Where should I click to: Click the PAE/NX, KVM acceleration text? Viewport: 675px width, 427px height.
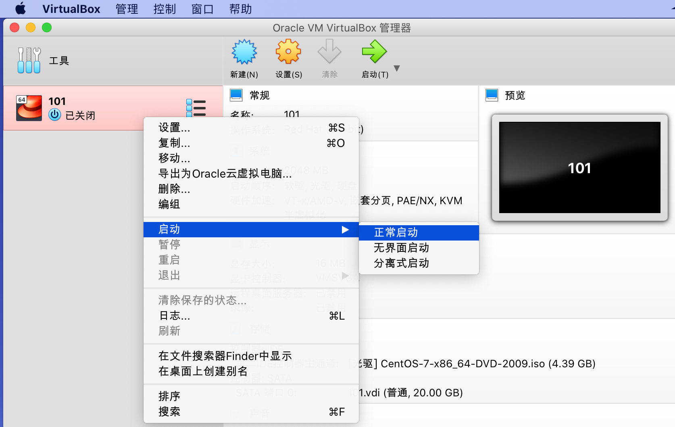[429, 201]
